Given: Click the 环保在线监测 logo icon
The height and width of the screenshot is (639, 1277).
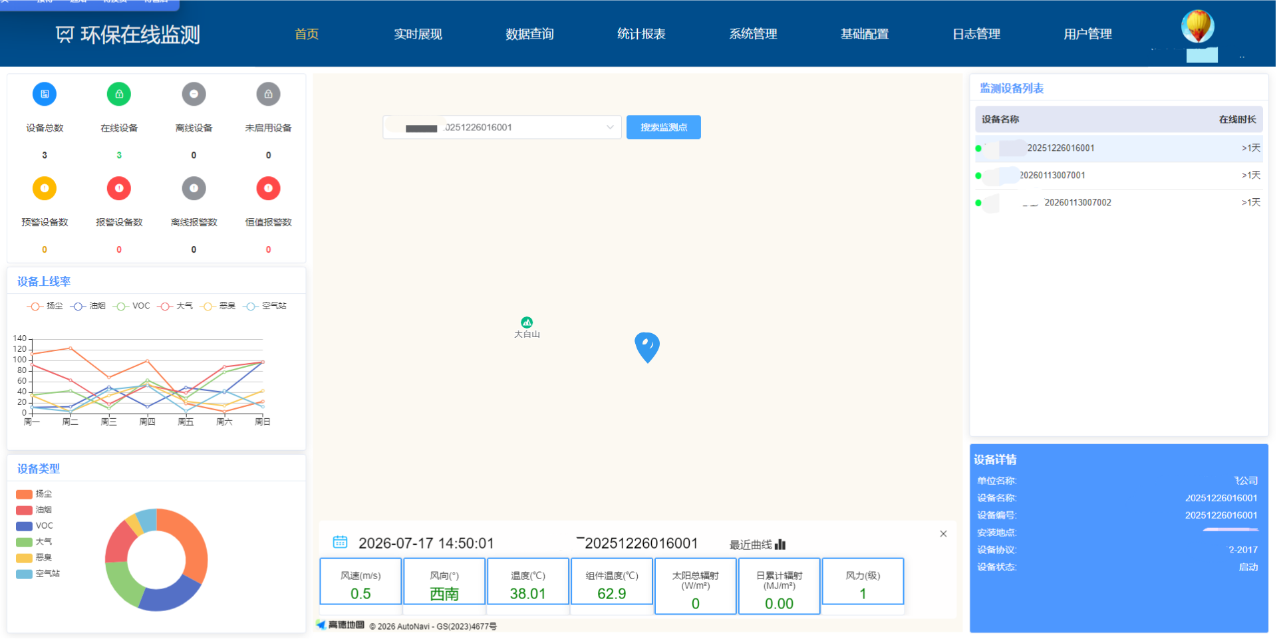Looking at the screenshot, I should coord(65,35).
